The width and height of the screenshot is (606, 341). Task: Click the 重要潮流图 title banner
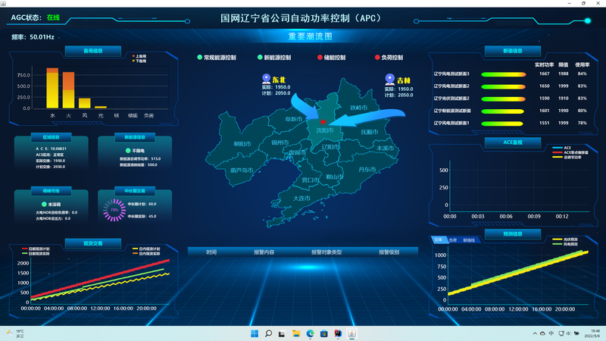(x=310, y=36)
